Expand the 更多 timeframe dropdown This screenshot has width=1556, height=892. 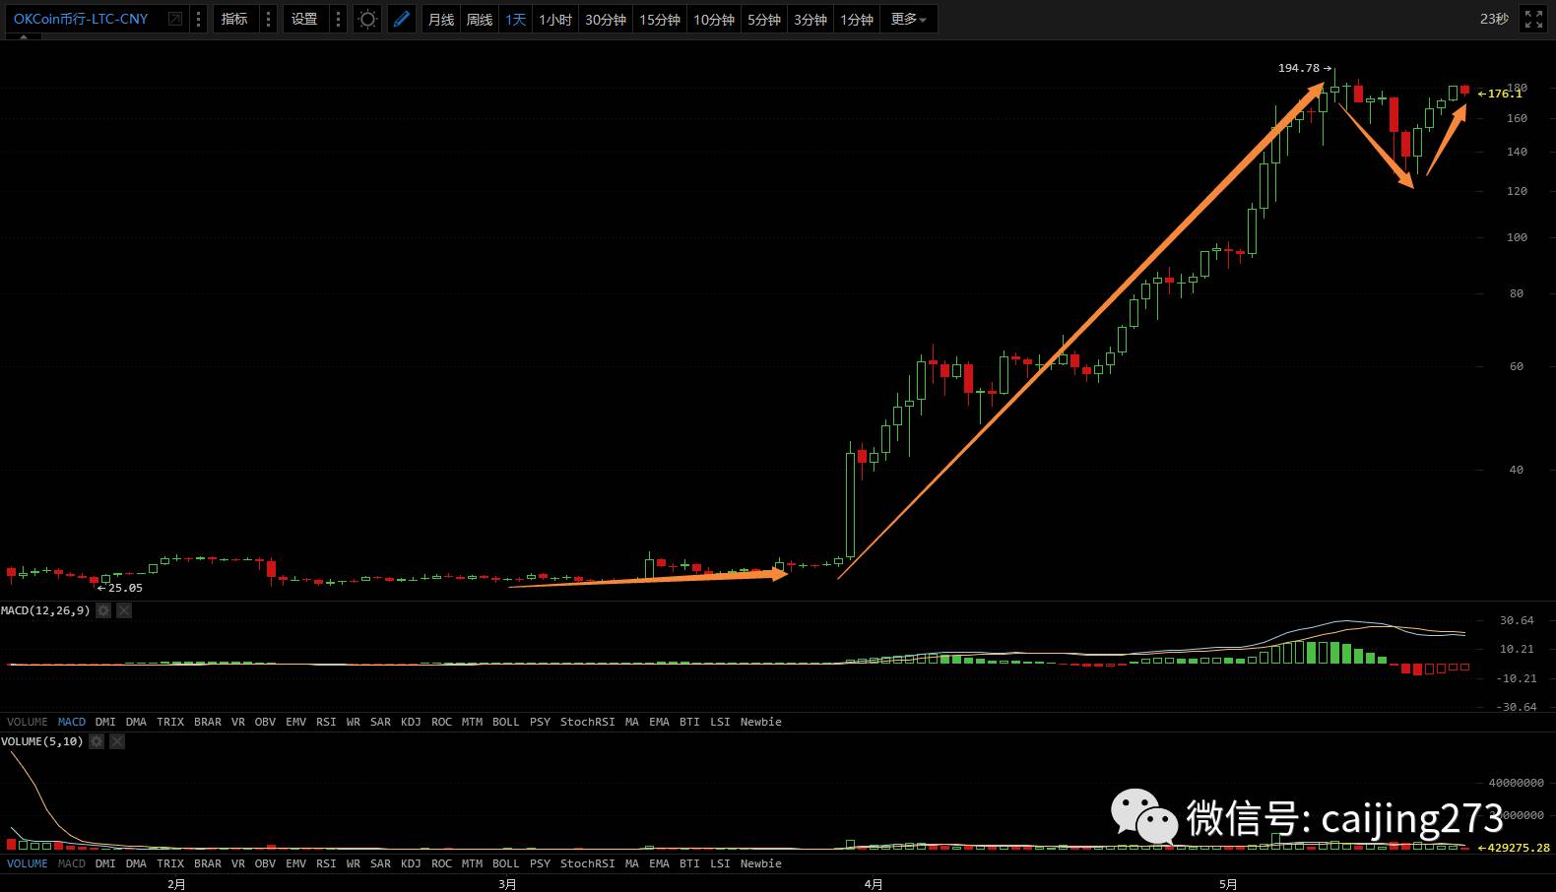click(x=908, y=20)
